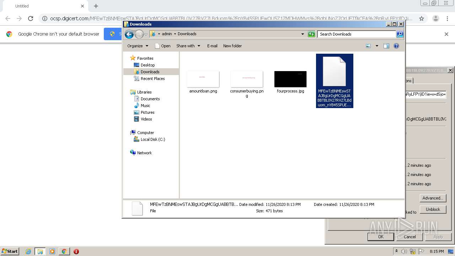
Task: Select Libraries in navigation pane
Action: 144,92
